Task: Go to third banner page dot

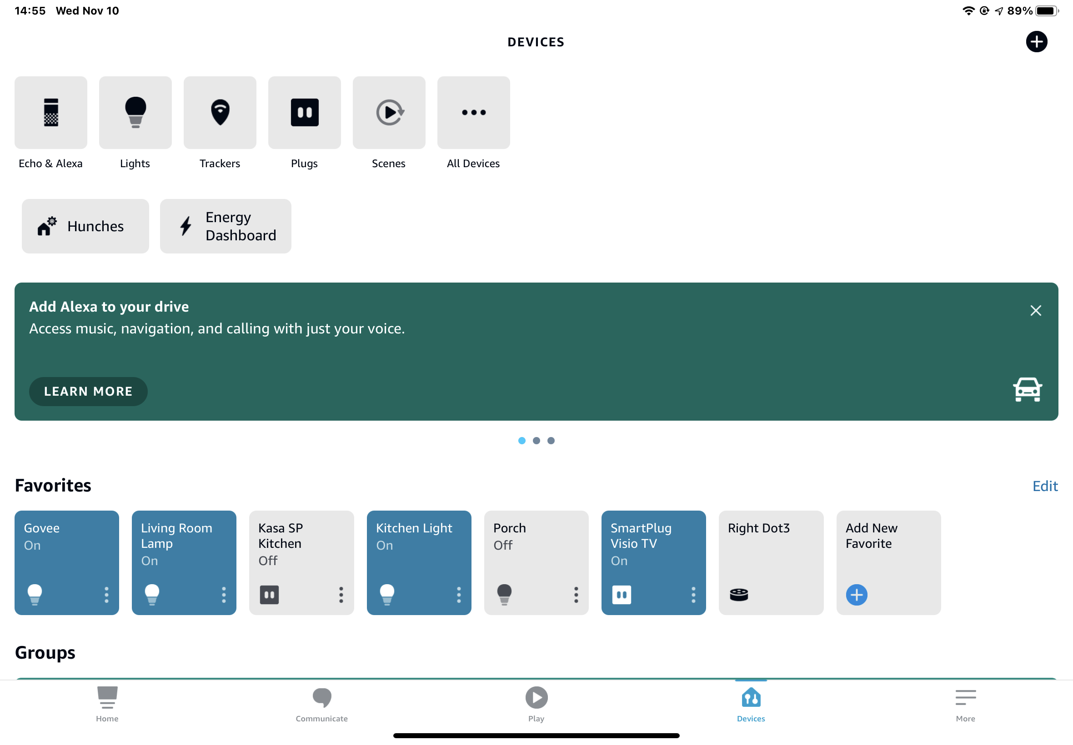Action: (551, 441)
